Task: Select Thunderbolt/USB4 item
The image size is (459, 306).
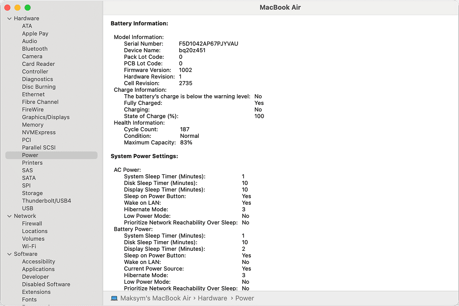Action: [47, 201]
